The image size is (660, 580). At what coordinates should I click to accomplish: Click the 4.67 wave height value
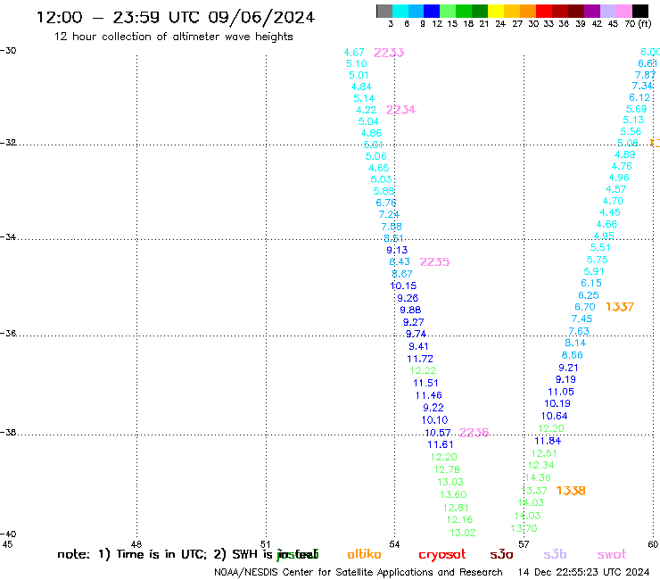pyautogui.click(x=354, y=53)
